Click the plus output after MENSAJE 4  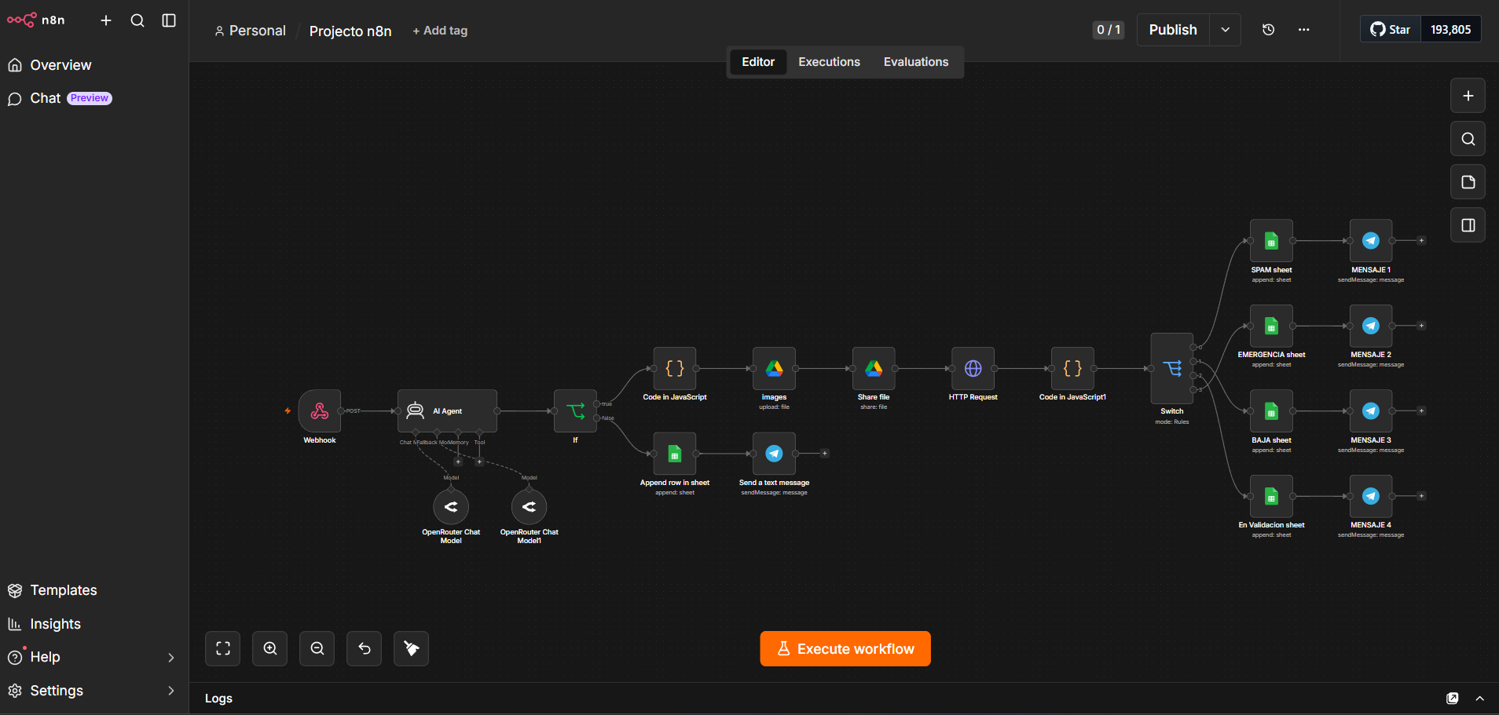pyautogui.click(x=1421, y=496)
